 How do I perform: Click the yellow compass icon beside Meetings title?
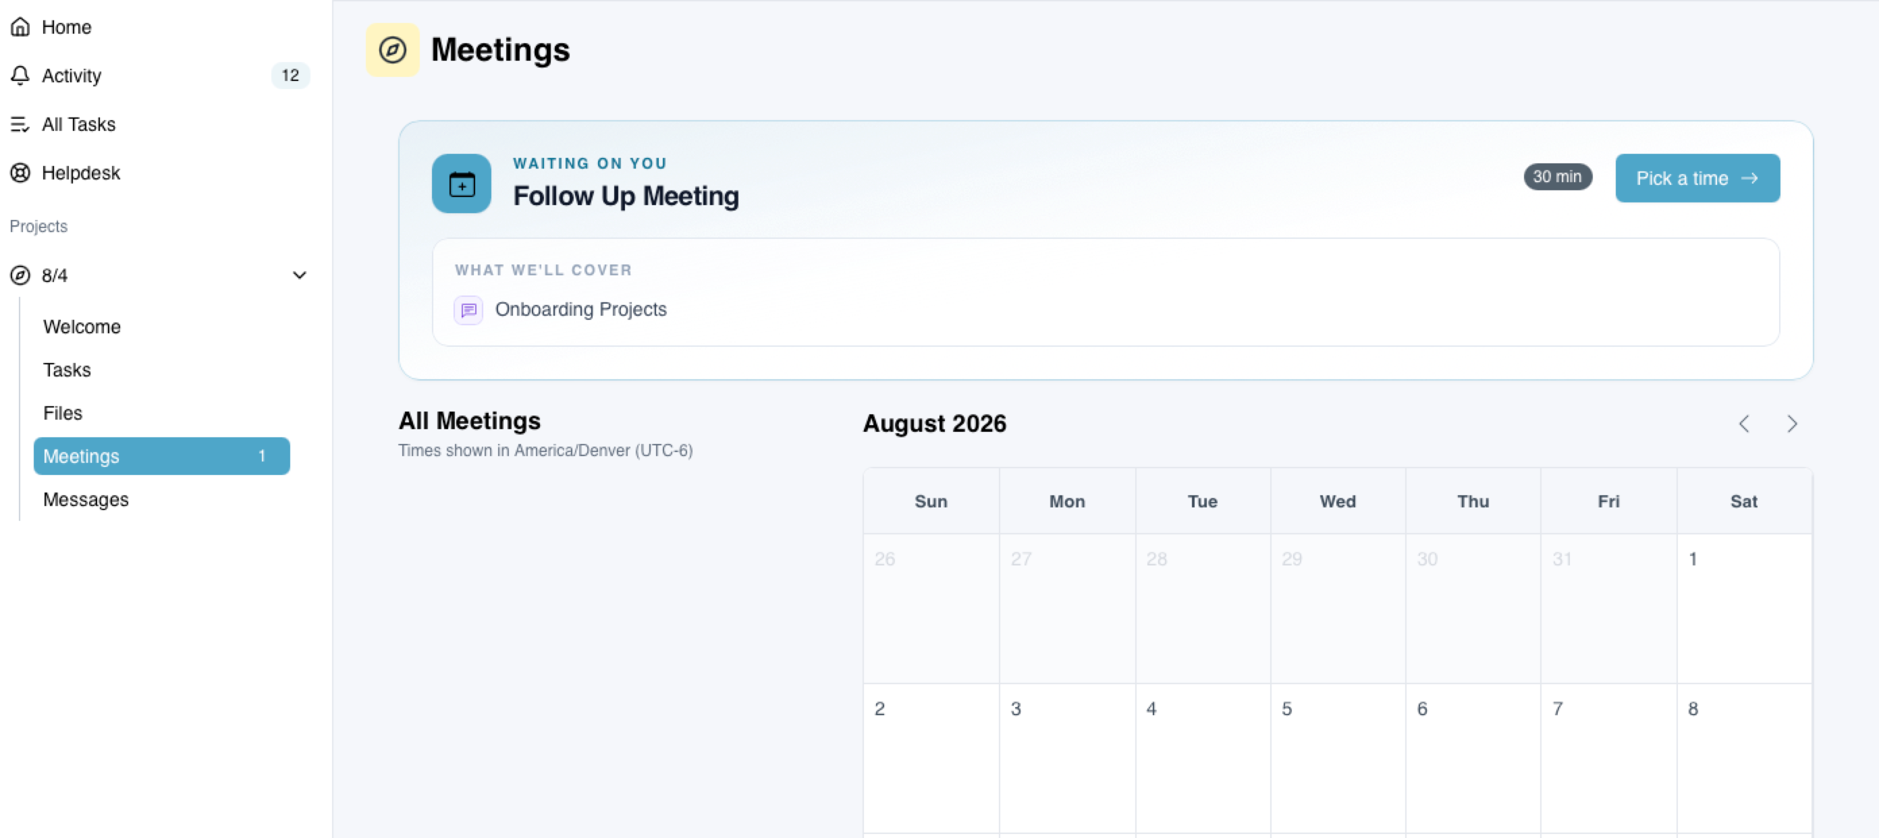pos(392,50)
